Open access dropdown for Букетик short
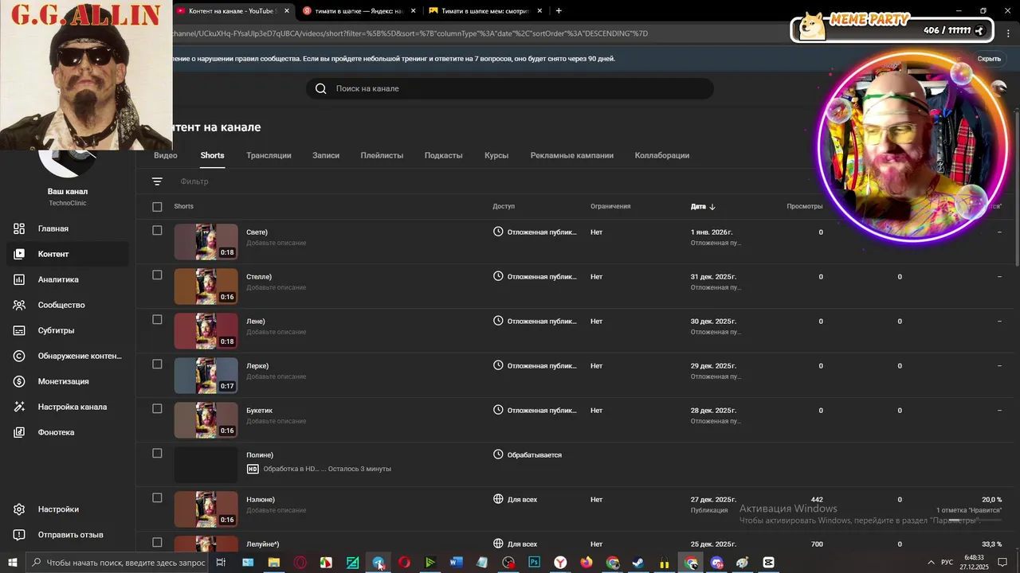 click(535, 411)
